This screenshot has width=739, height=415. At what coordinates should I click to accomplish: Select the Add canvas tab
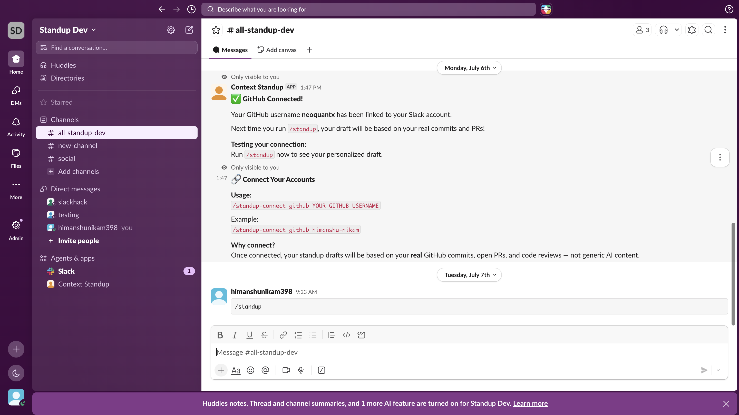[277, 50]
